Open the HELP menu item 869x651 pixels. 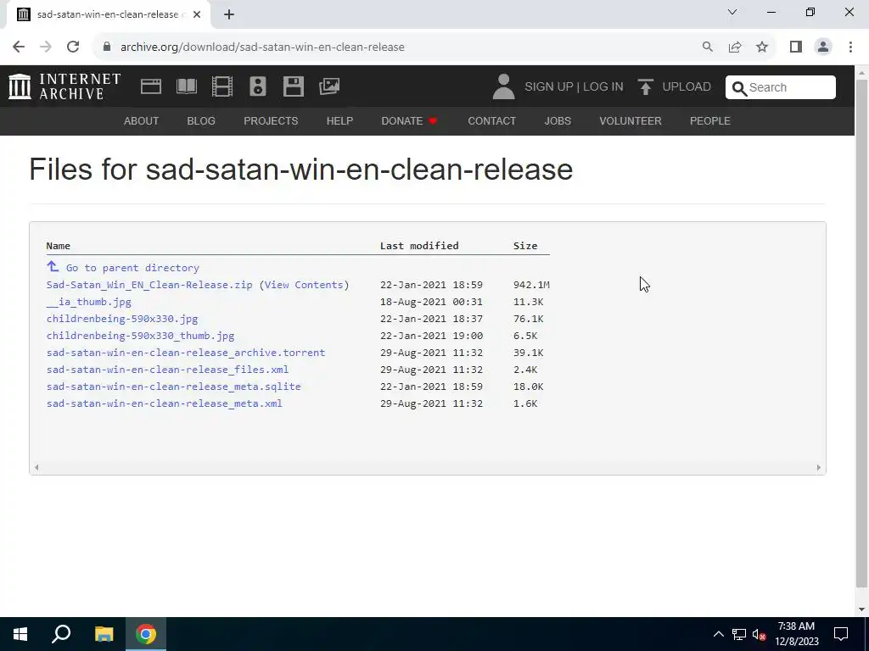339,120
